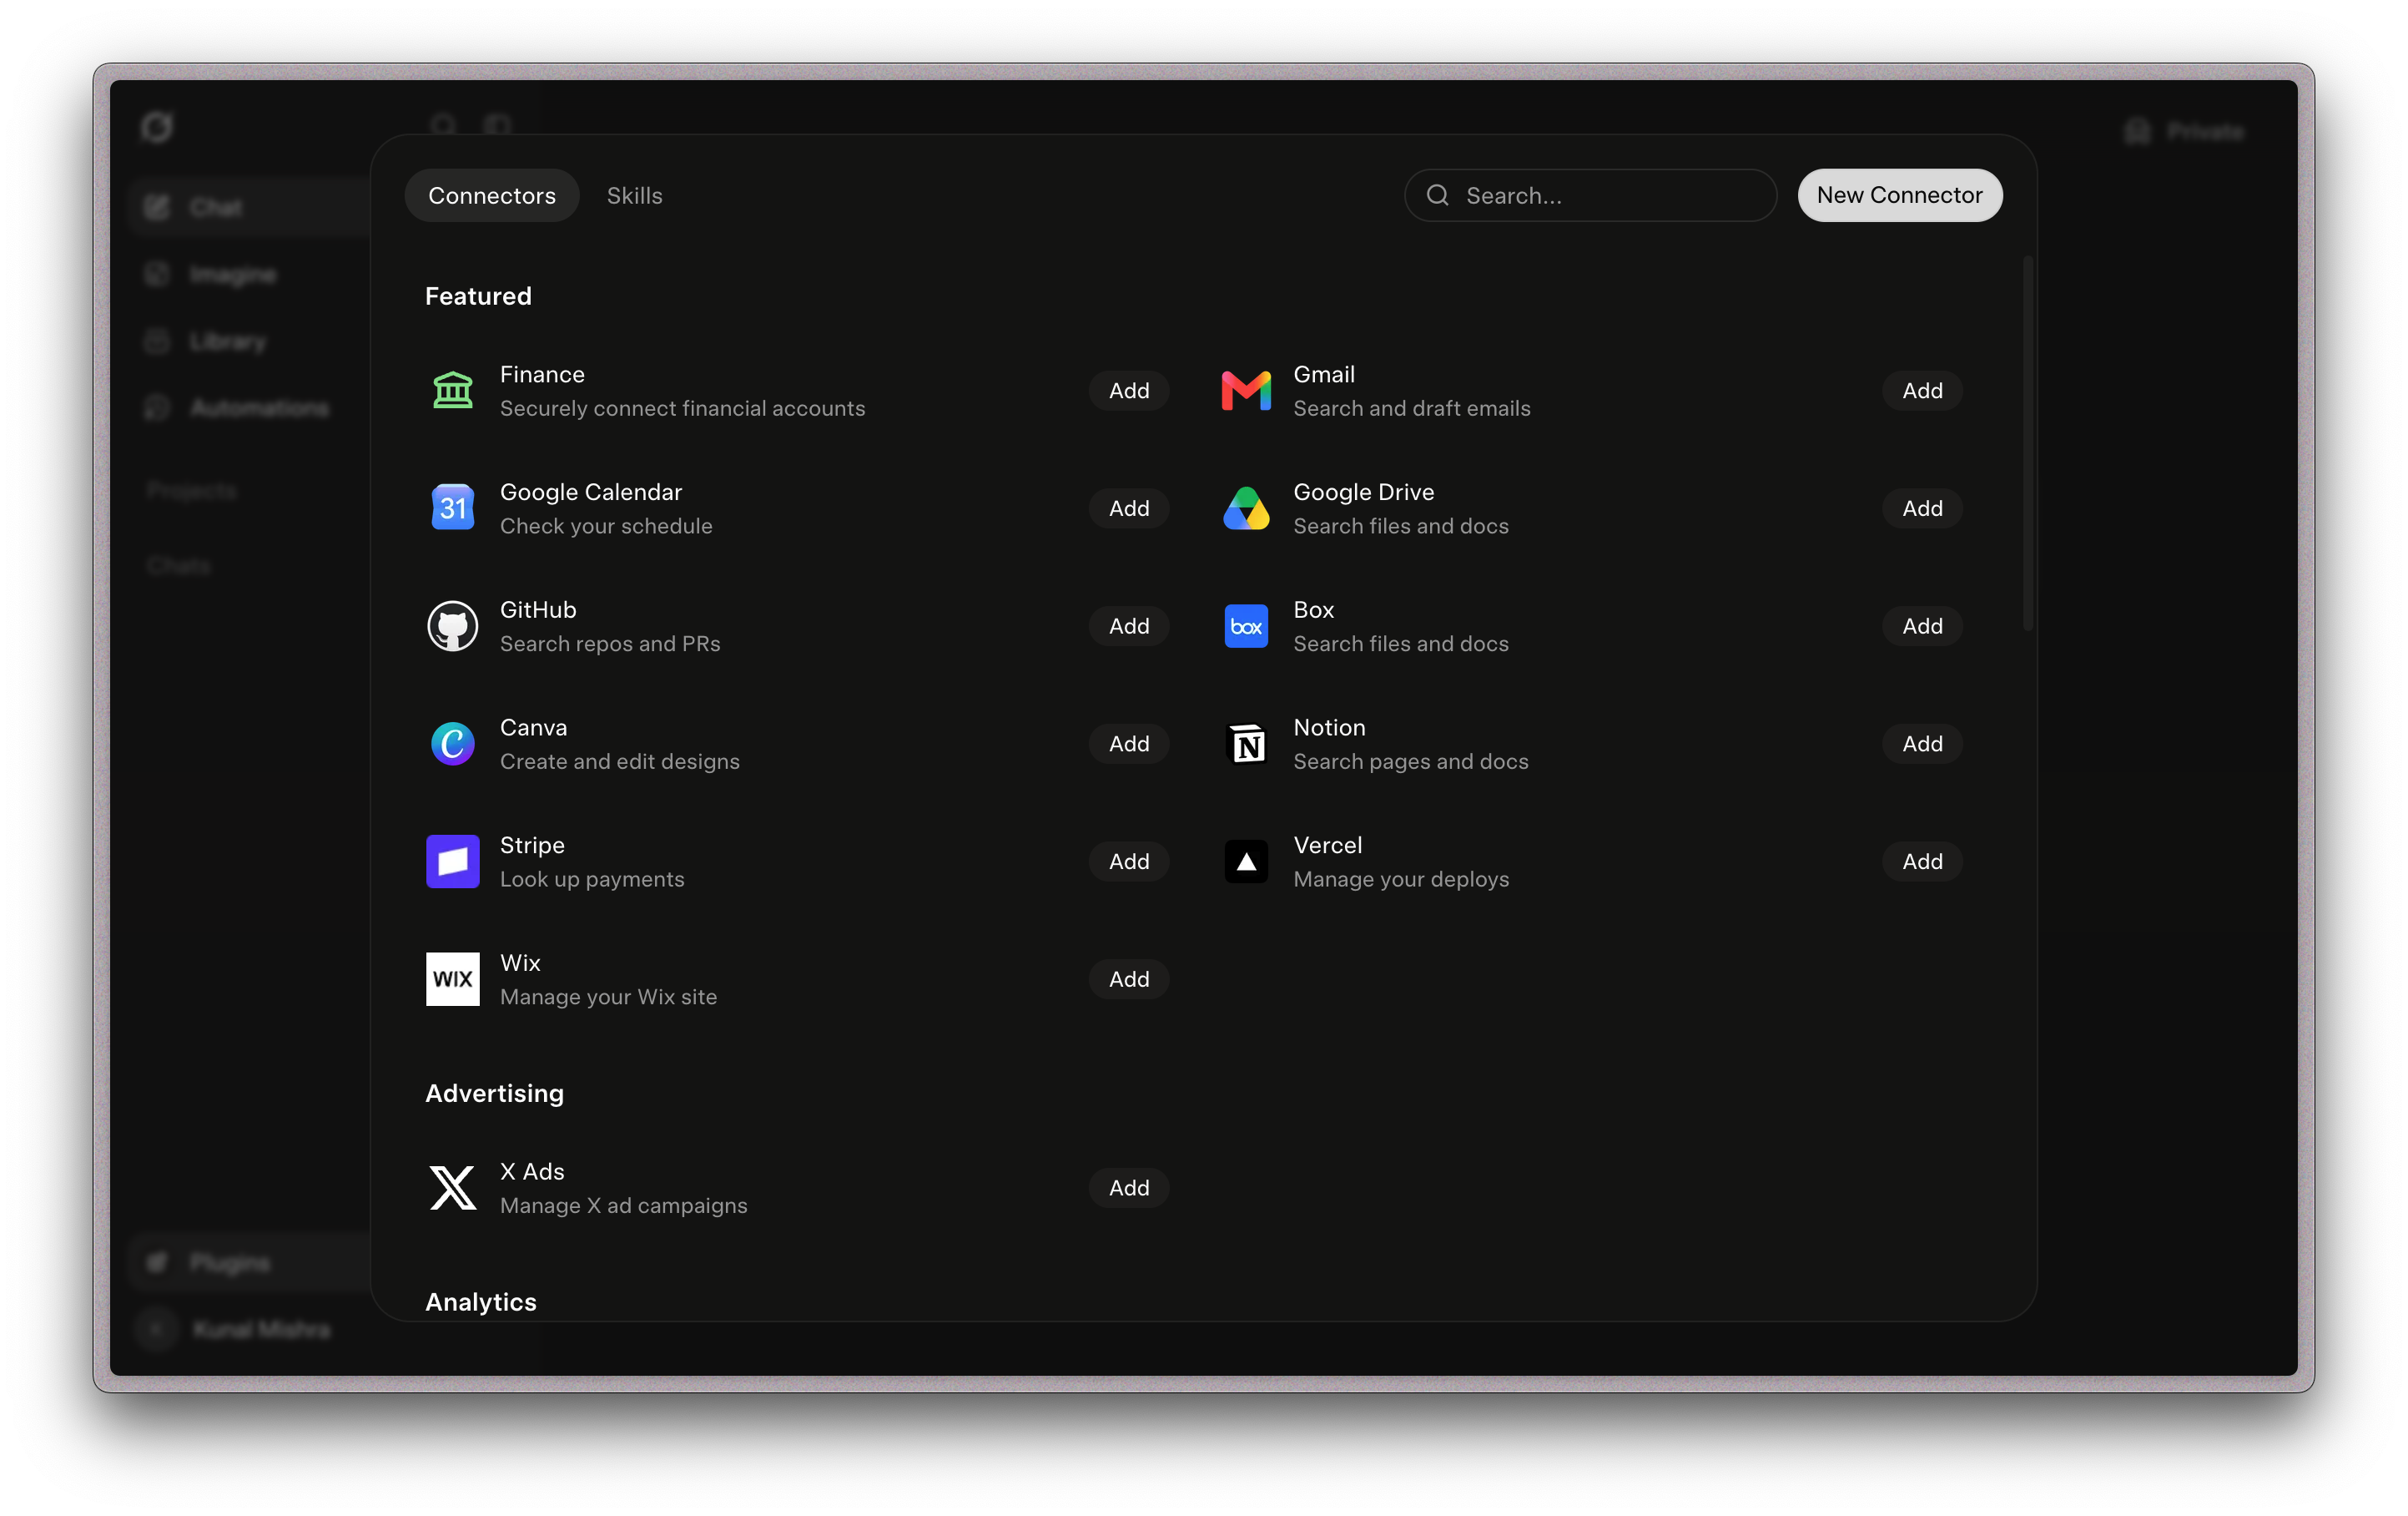Click the Featured section heading
Image resolution: width=2408 pixels, height=1516 pixels.
(478, 296)
